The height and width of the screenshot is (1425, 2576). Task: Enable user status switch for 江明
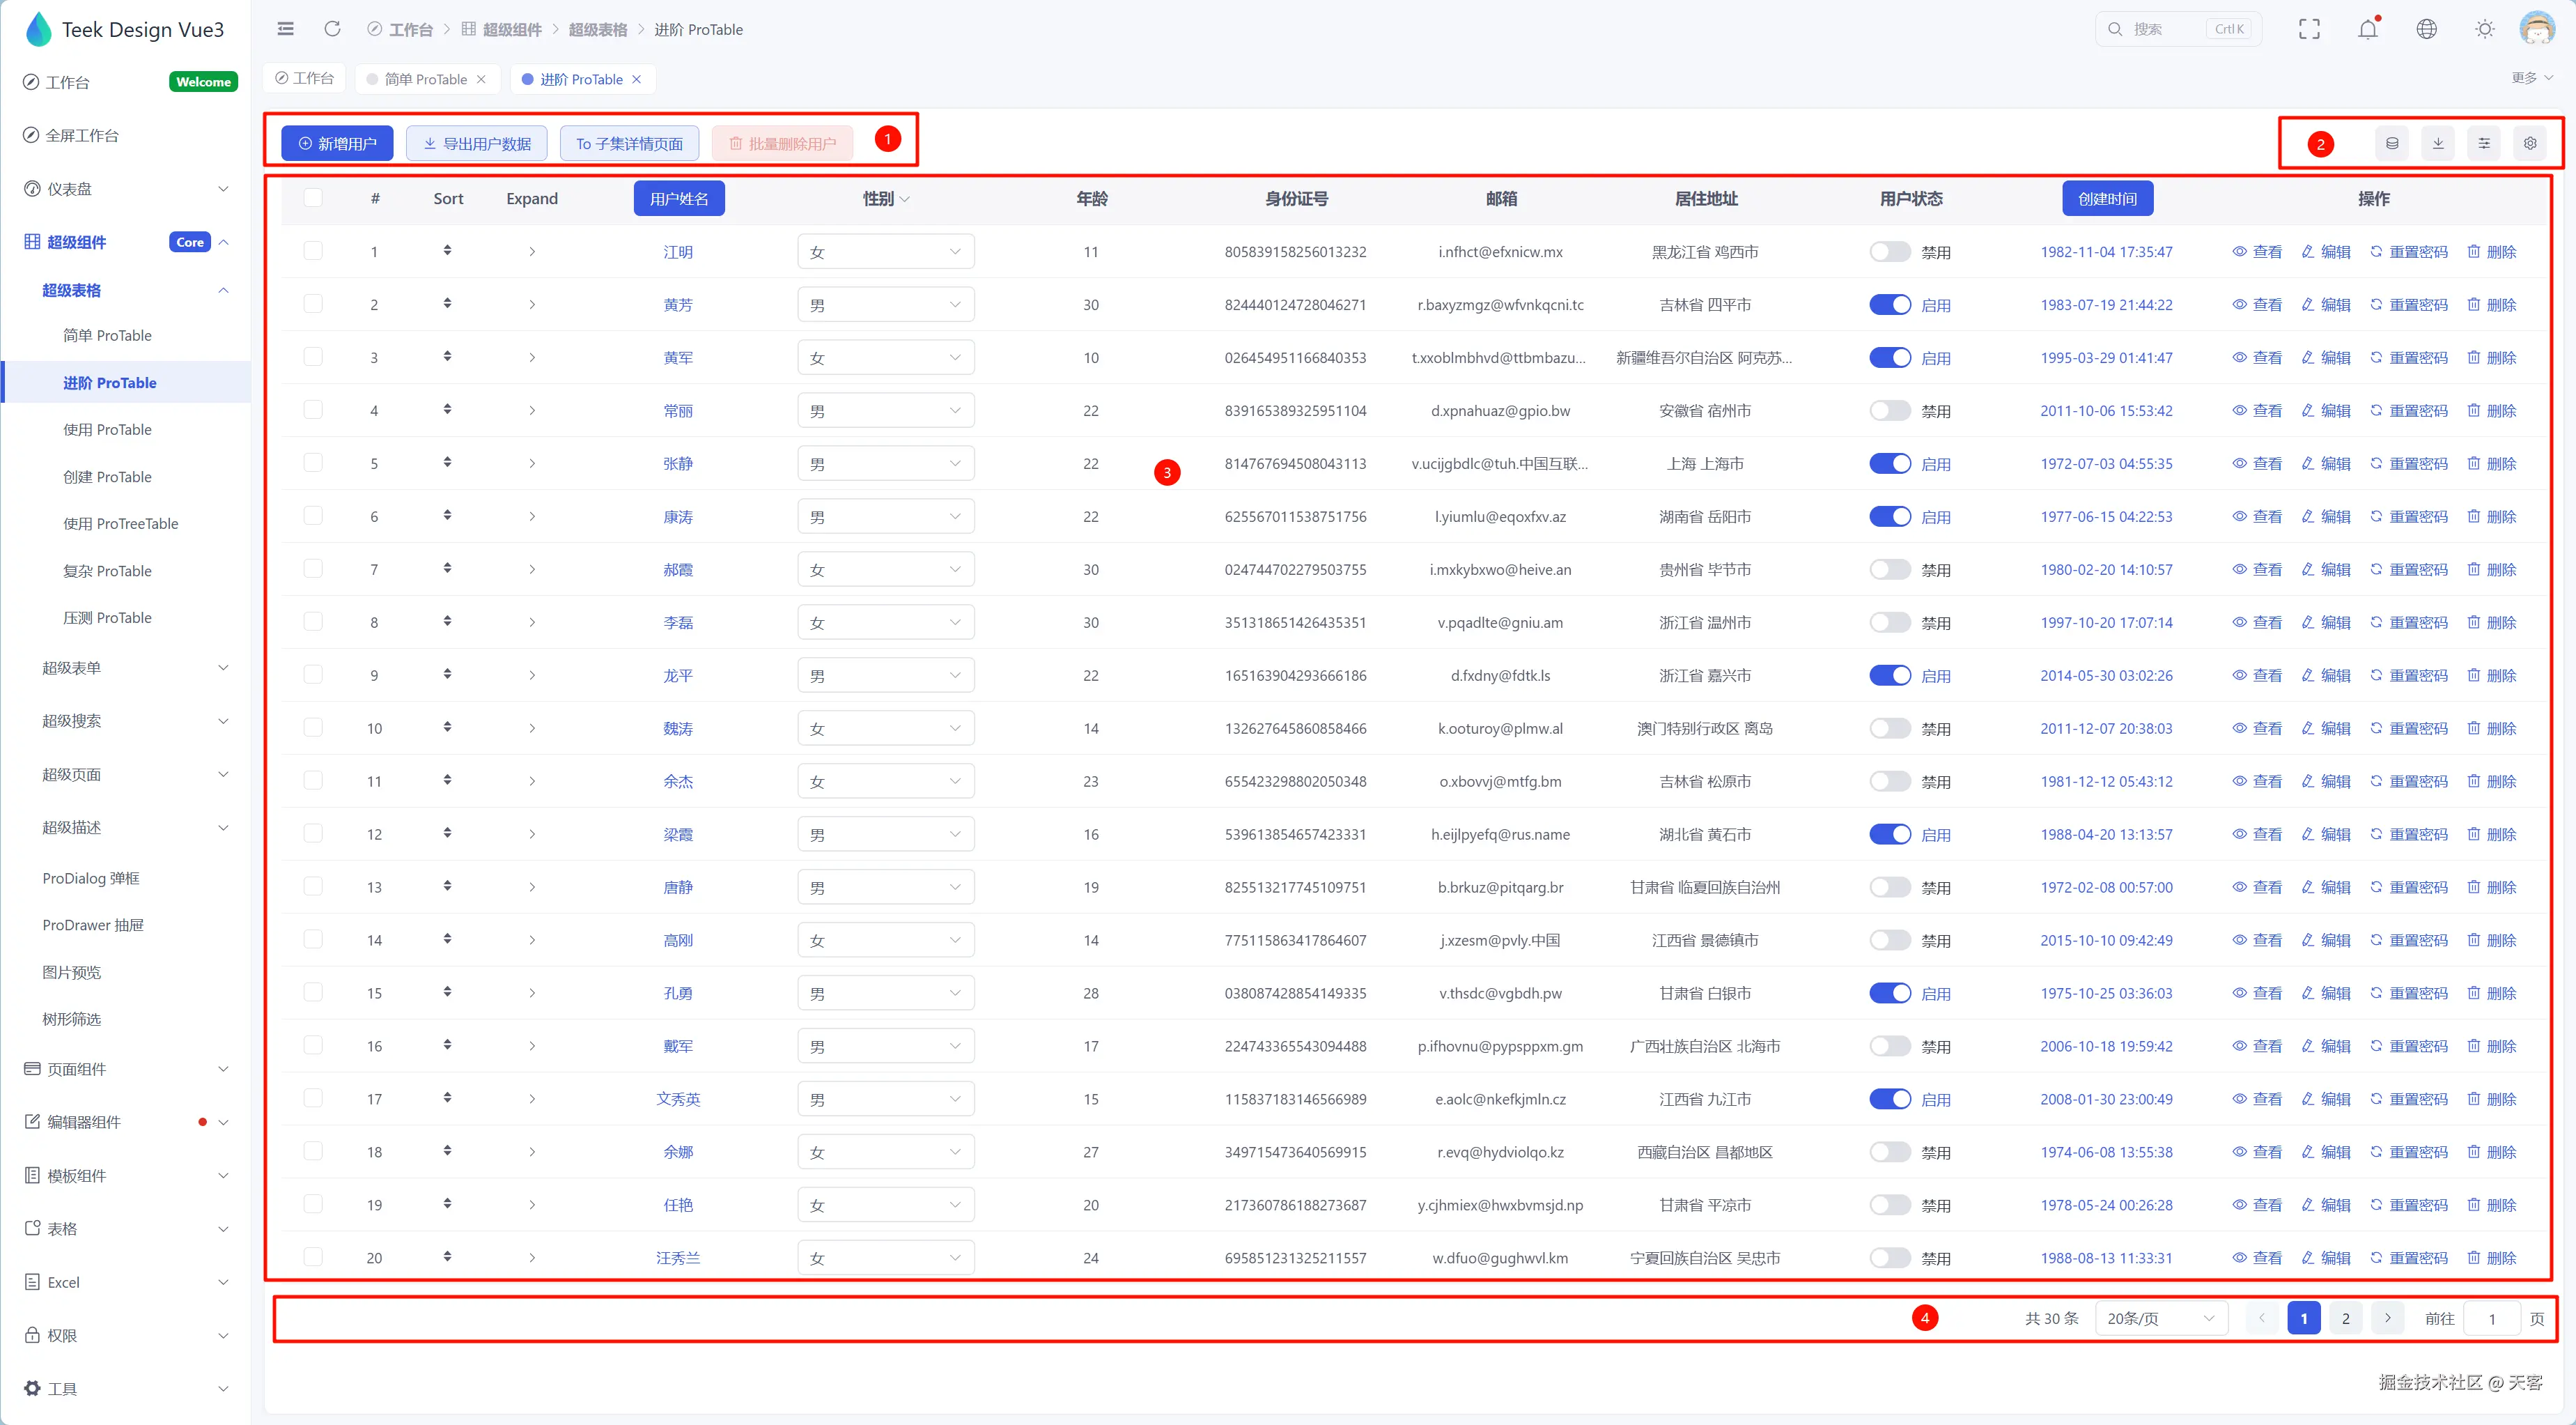click(1889, 252)
